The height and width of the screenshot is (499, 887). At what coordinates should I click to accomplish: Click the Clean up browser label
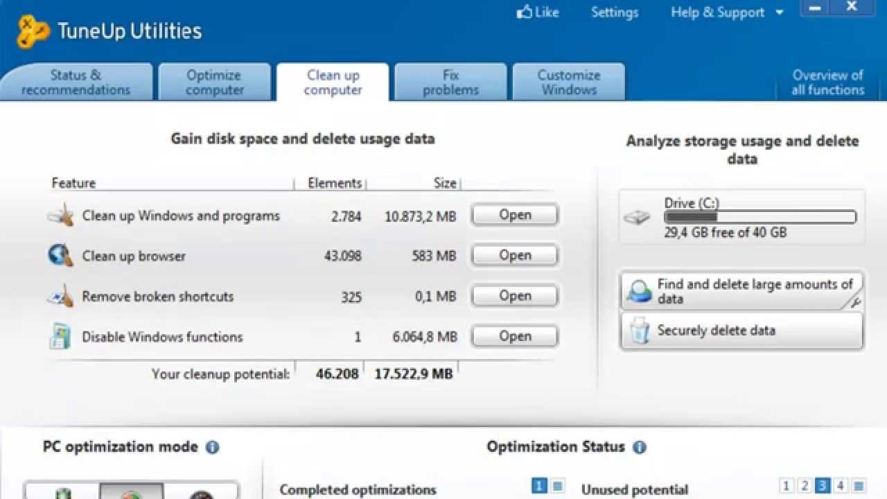pyautogui.click(x=134, y=256)
